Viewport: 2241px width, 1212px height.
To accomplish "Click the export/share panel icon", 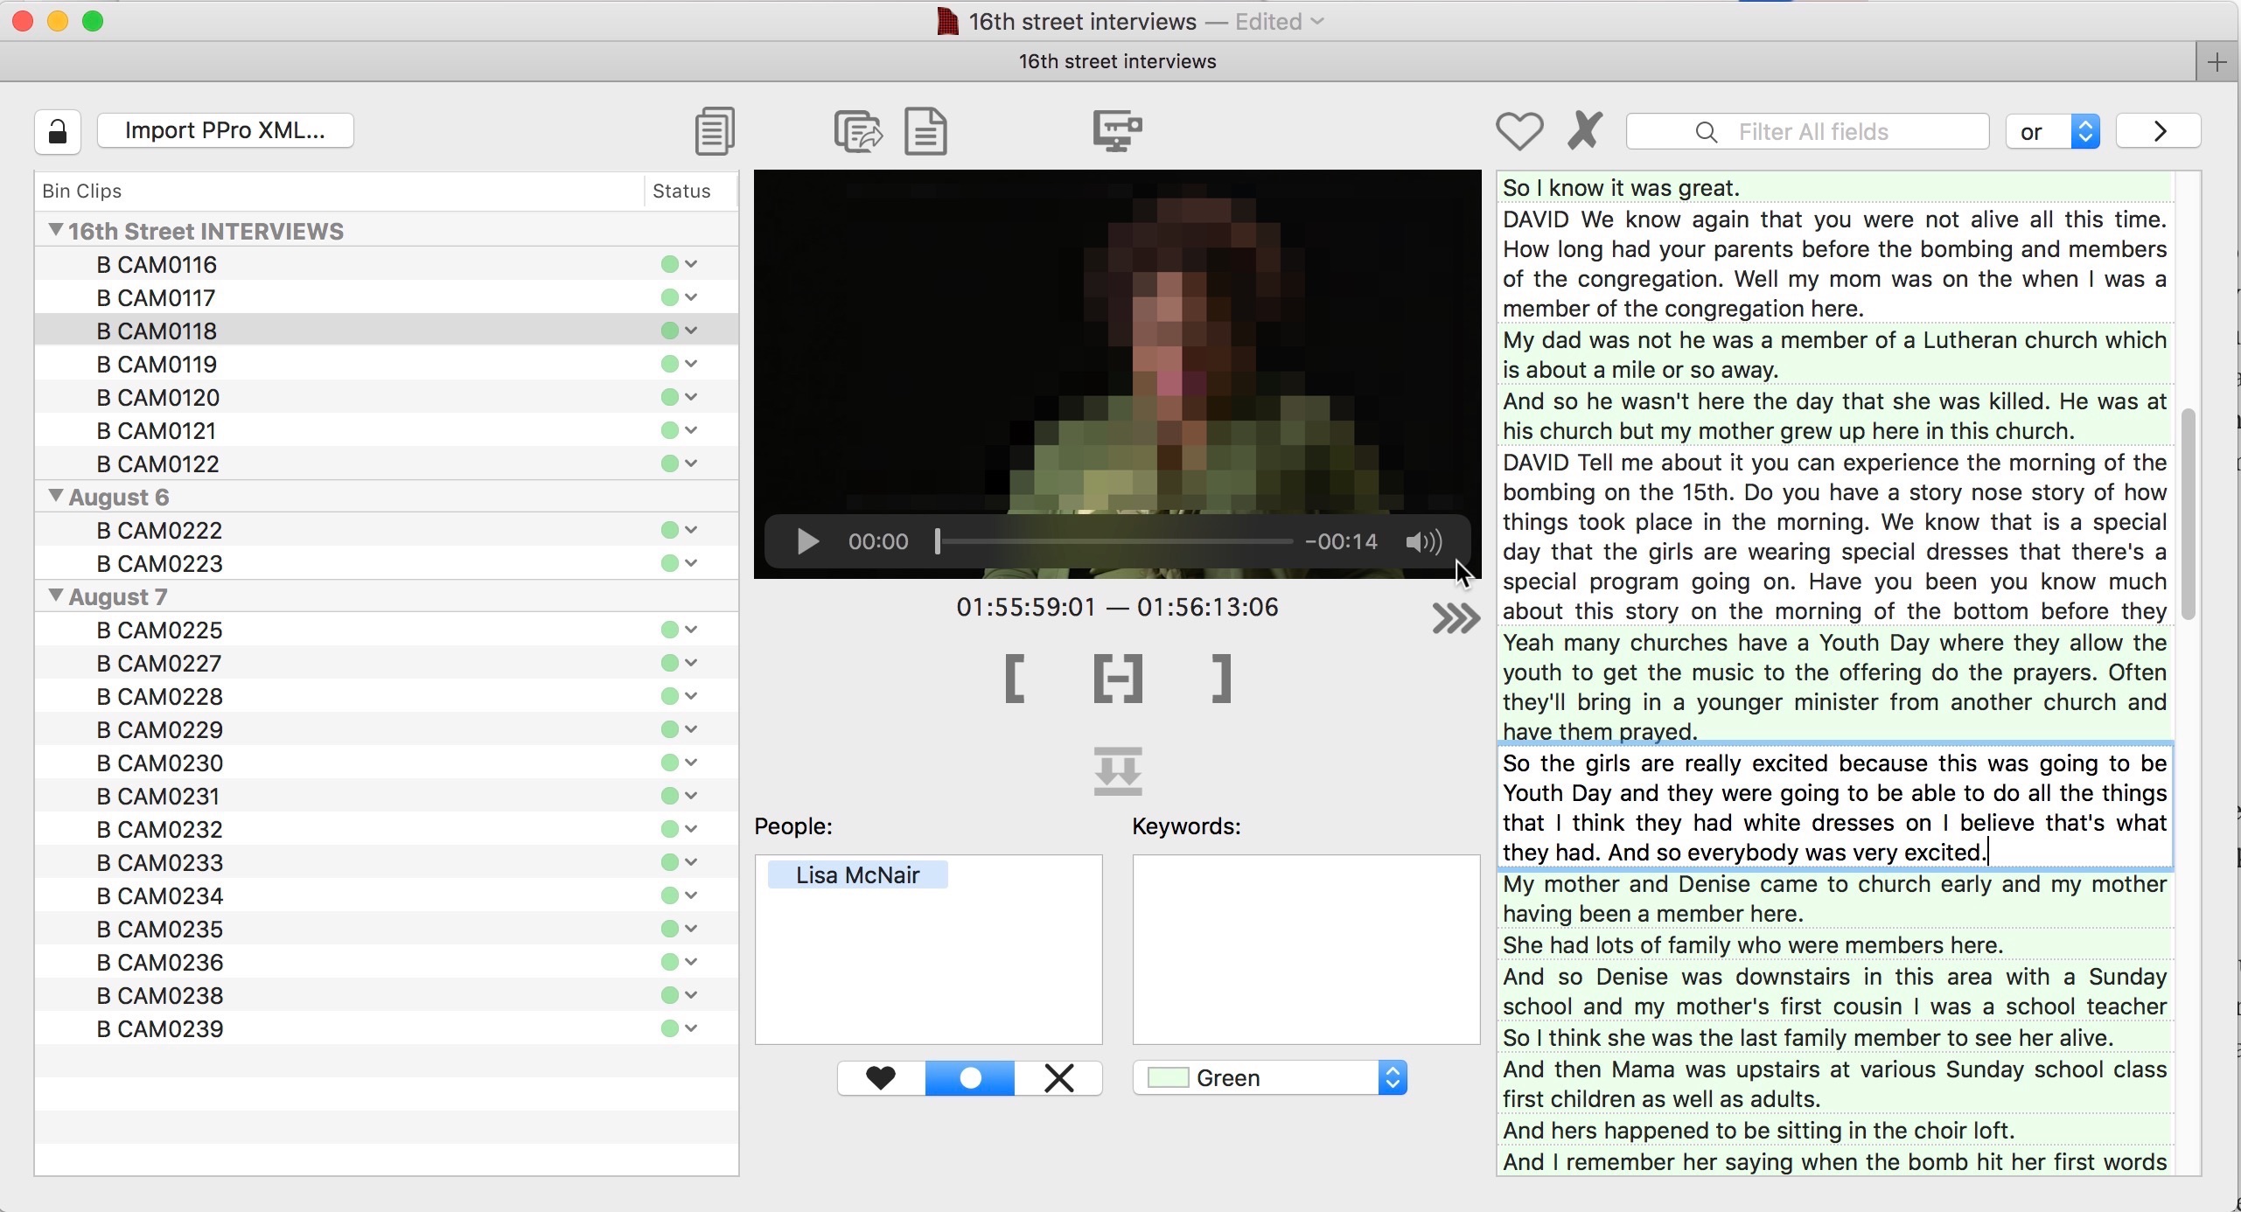I will click(x=860, y=131).
